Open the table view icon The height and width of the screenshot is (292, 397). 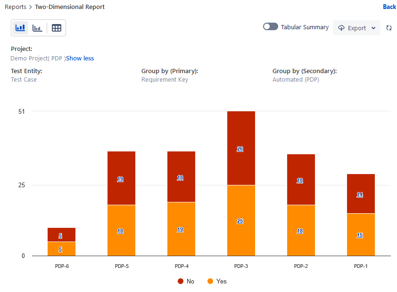(56, 28)
